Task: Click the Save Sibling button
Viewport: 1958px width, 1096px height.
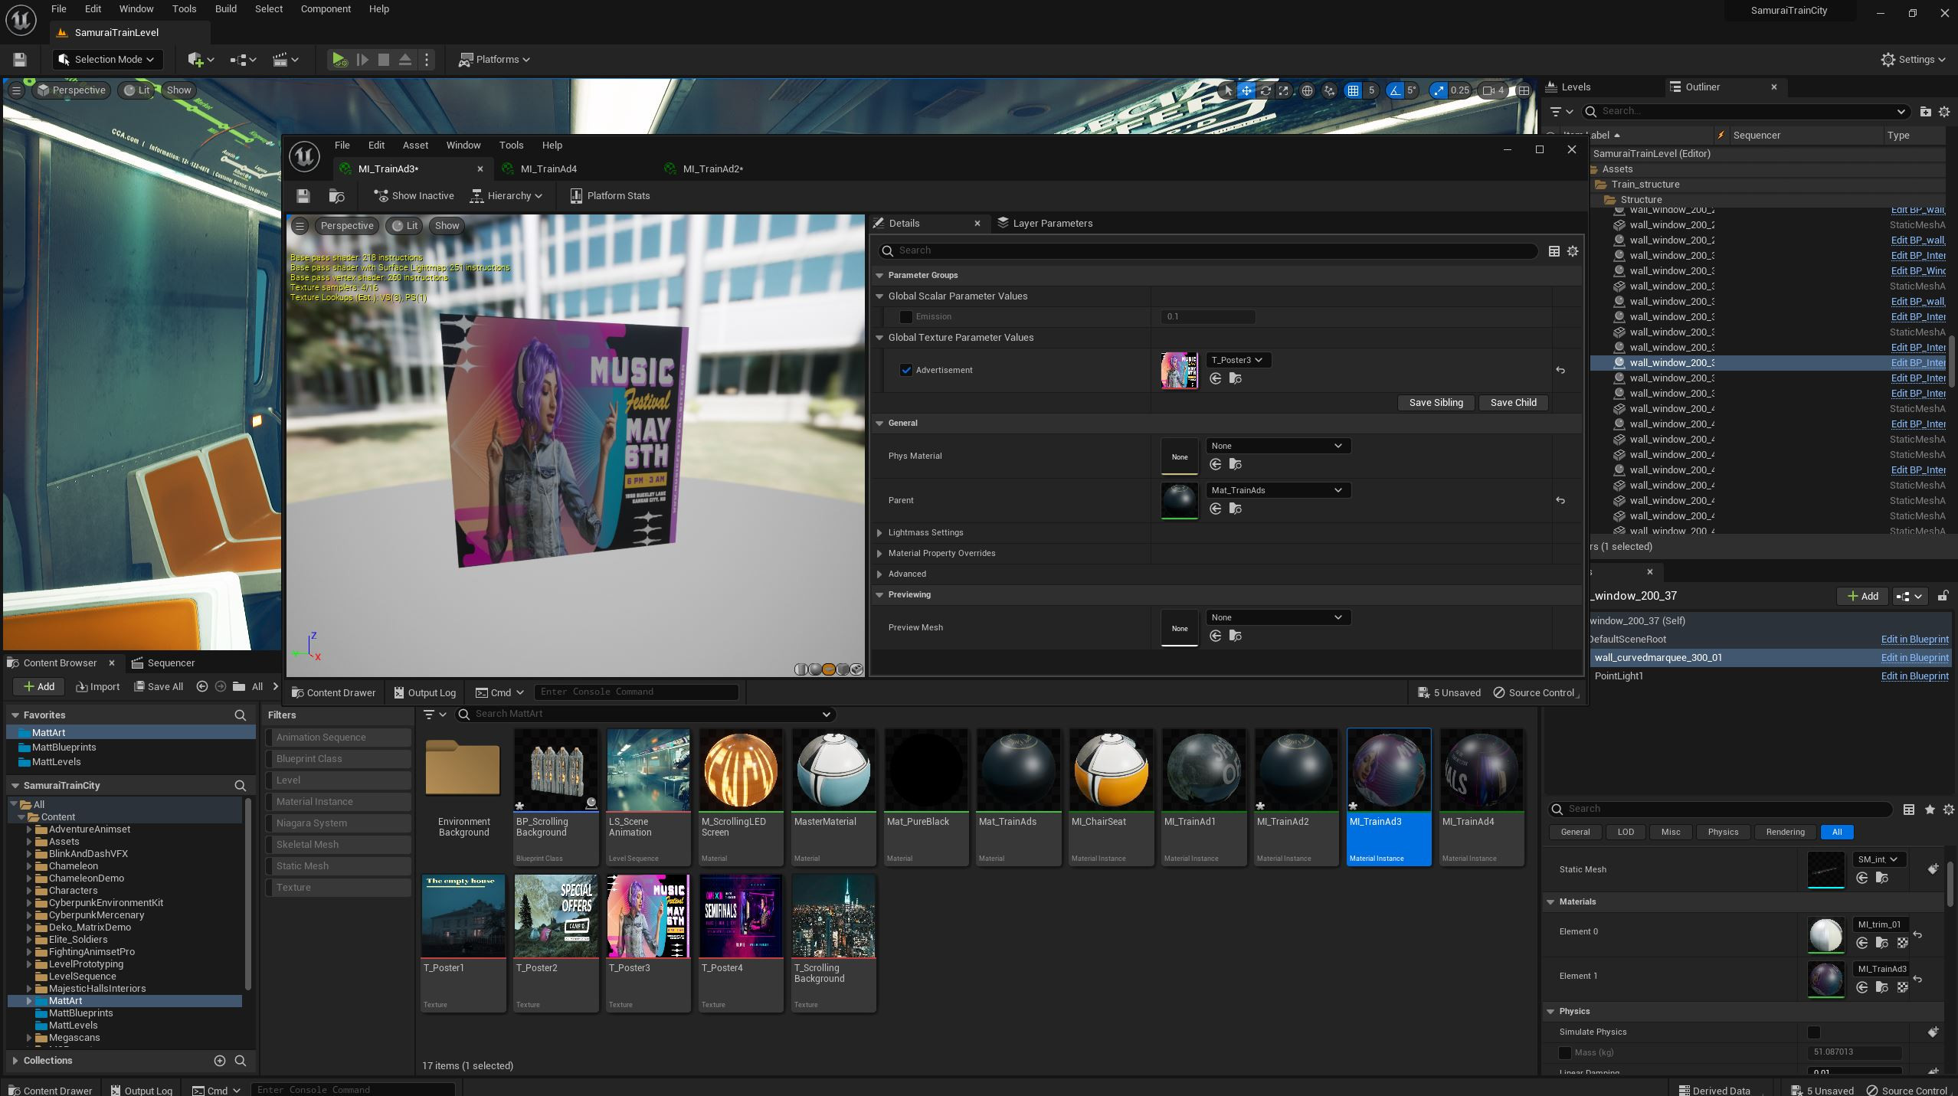Action: [x=1436, y=403]
